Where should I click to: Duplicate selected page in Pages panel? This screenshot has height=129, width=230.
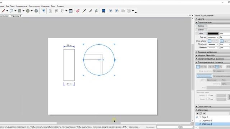pyautogui.click(x=201, y=114)
